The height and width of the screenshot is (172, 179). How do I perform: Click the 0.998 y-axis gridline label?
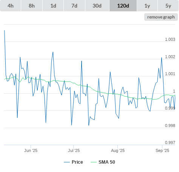[x=170, y=126]
